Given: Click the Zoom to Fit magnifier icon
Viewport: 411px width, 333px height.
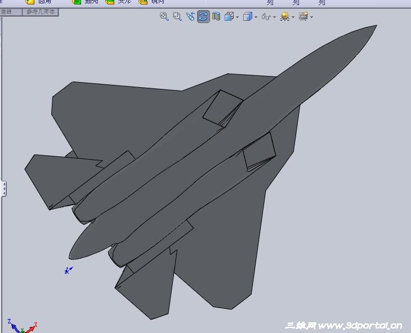Looking at the screenshot, I should pyautogui.click(x=164, y=16).
